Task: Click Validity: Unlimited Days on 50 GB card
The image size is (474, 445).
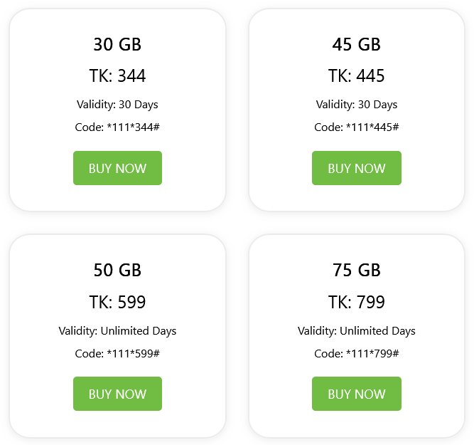Action: tap(117, 331)
